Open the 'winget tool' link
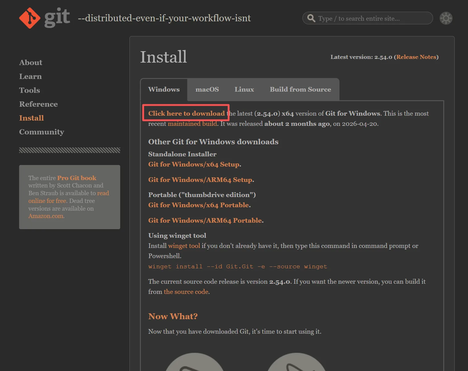This screenshot has height=371, width=468. click(x=184, y=246)
